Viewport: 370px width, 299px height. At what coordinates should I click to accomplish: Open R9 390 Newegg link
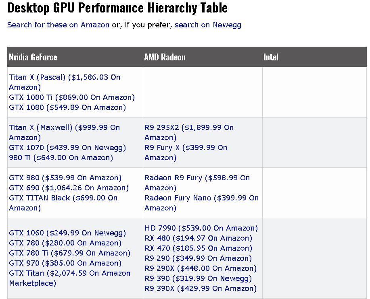[x=198, y=278]
